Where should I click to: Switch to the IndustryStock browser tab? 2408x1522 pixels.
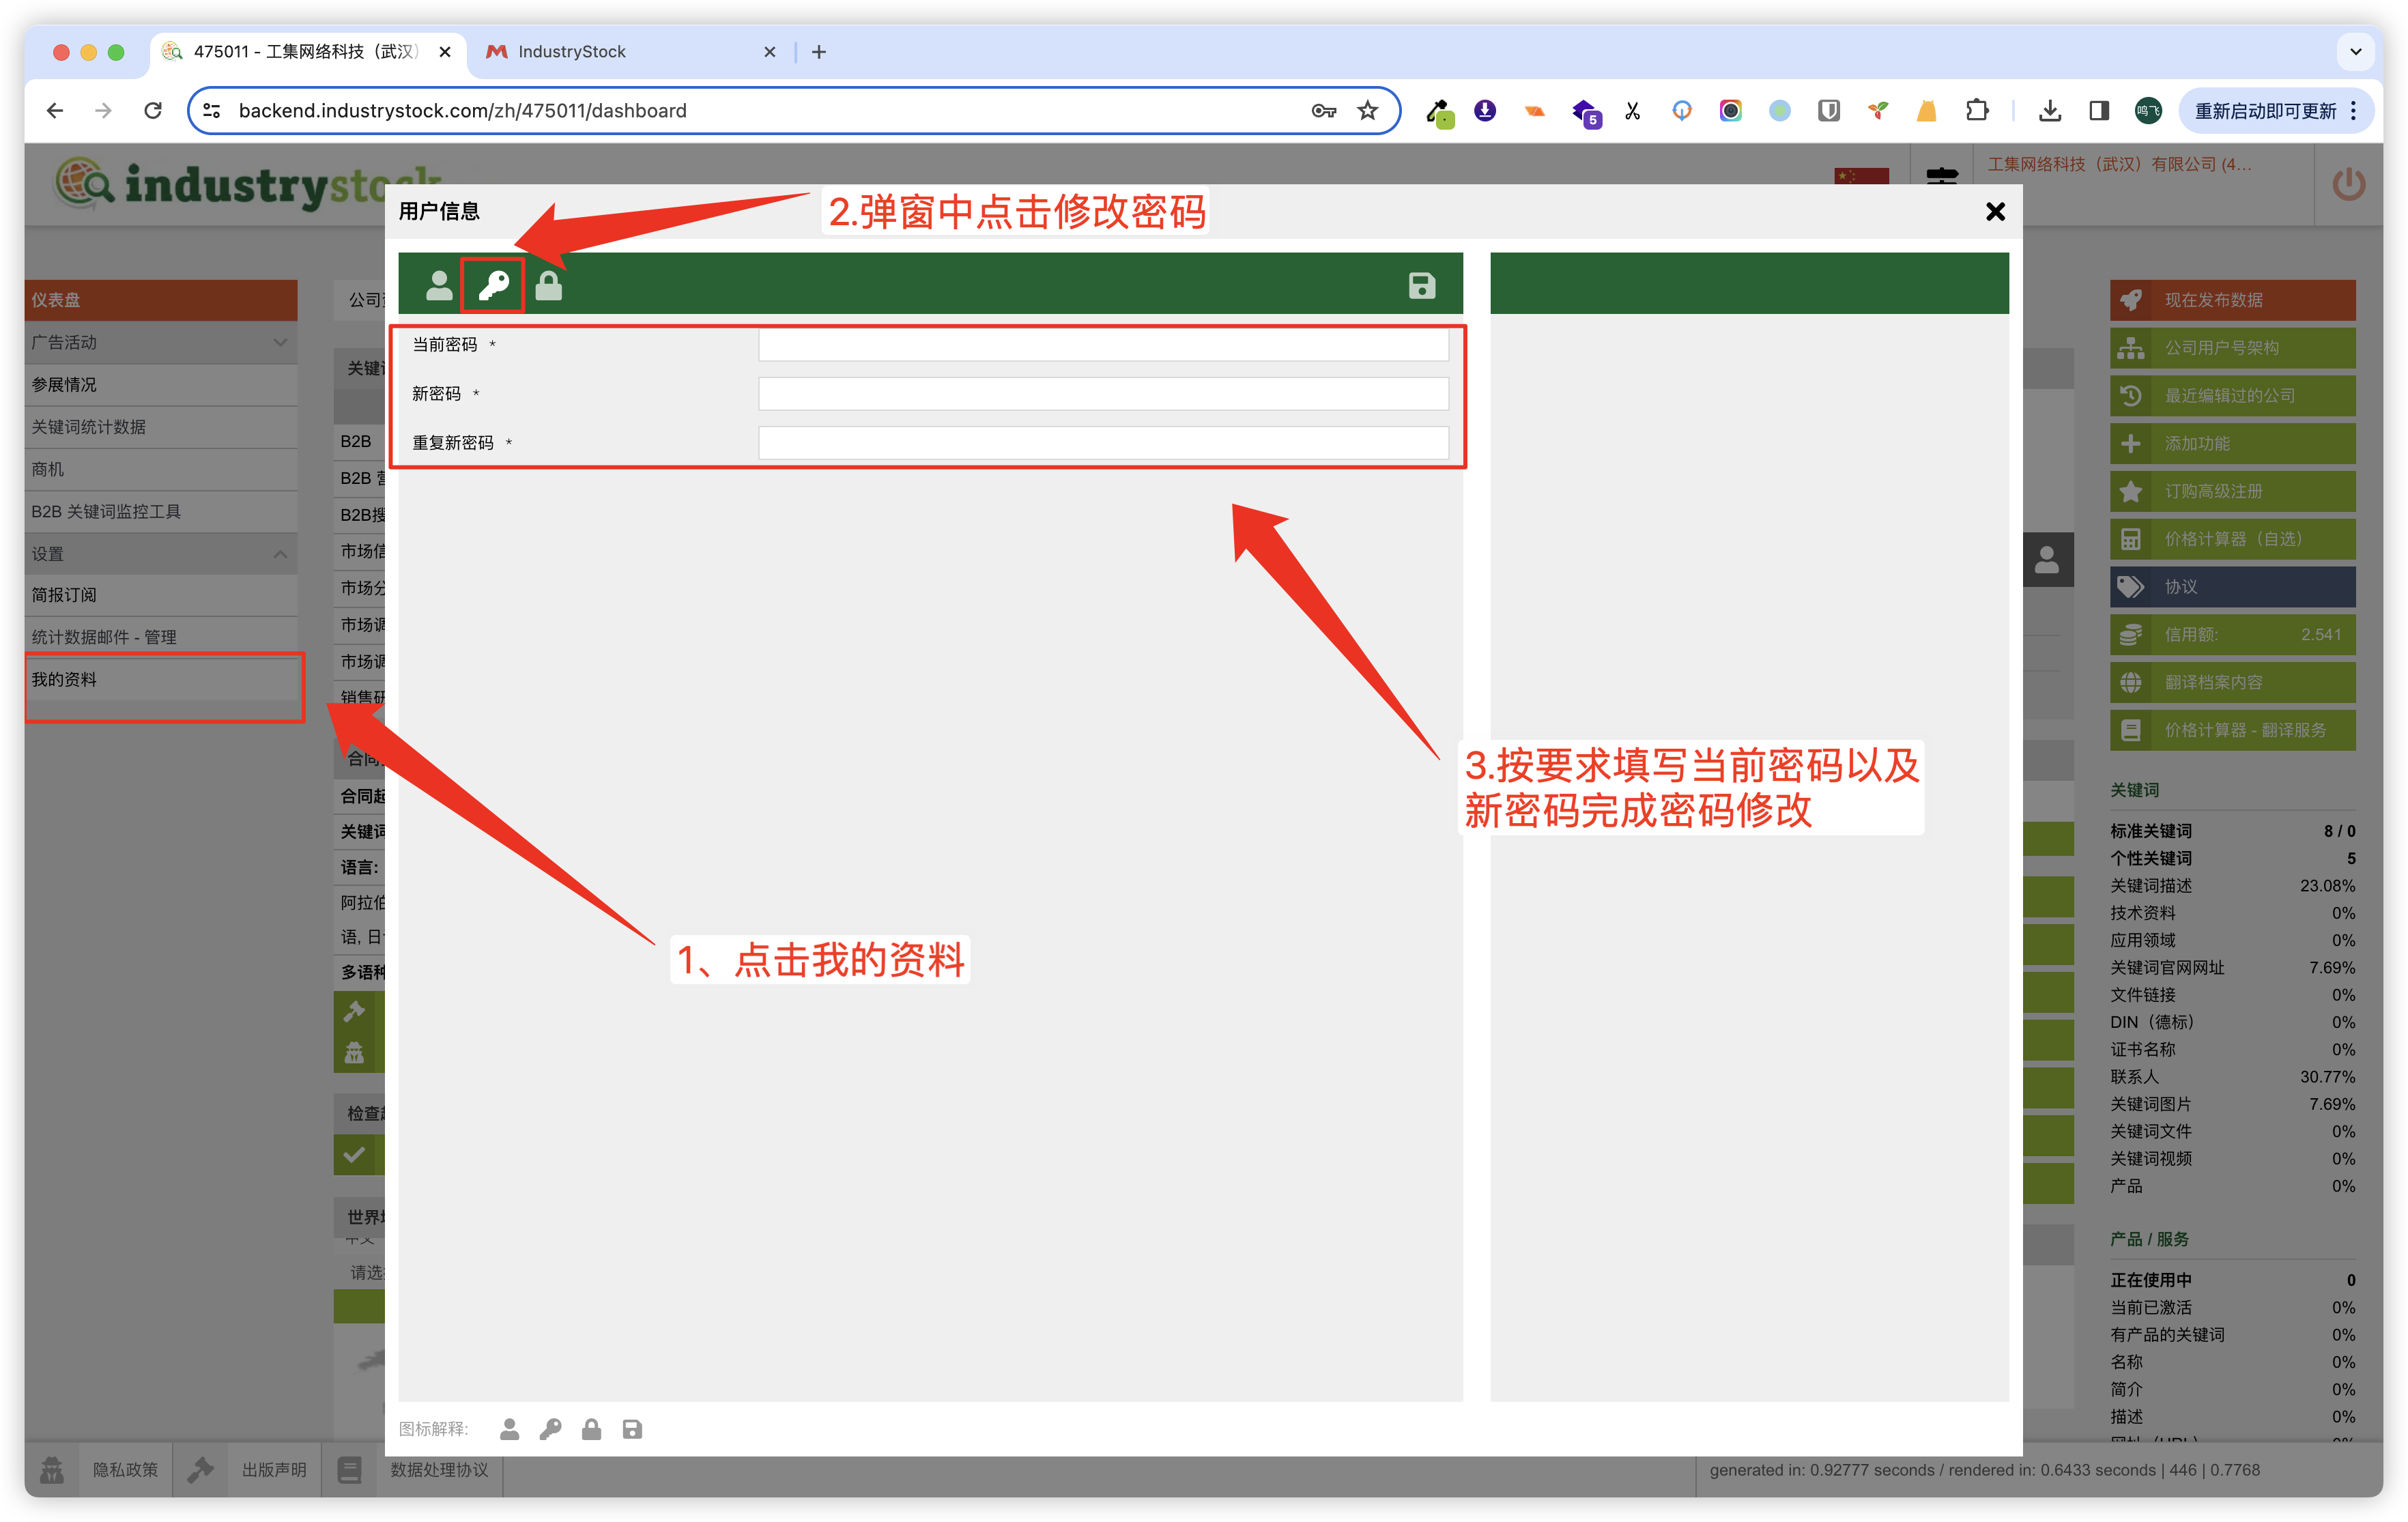[620, 52]
